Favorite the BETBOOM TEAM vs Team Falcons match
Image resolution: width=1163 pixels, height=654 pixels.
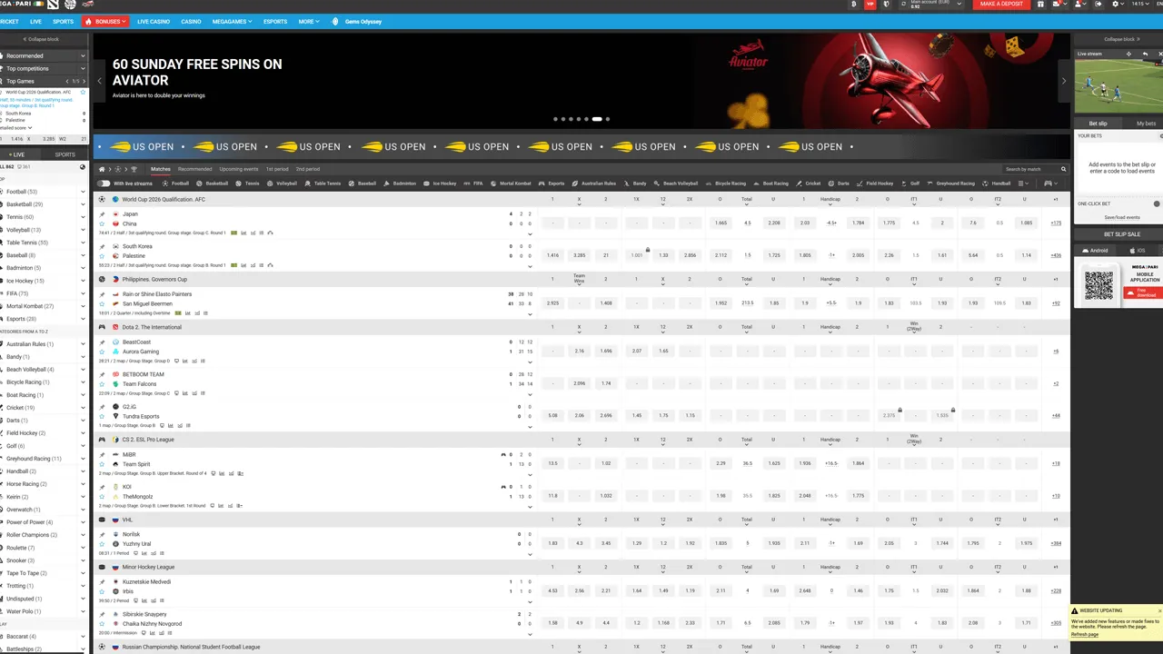(102, 384)
